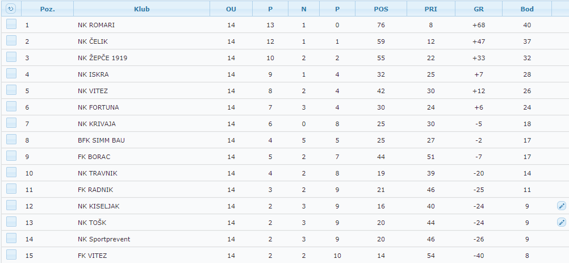Click the GR column header
The width and height of the screenshot is (569, 263).
click(479, 9)
